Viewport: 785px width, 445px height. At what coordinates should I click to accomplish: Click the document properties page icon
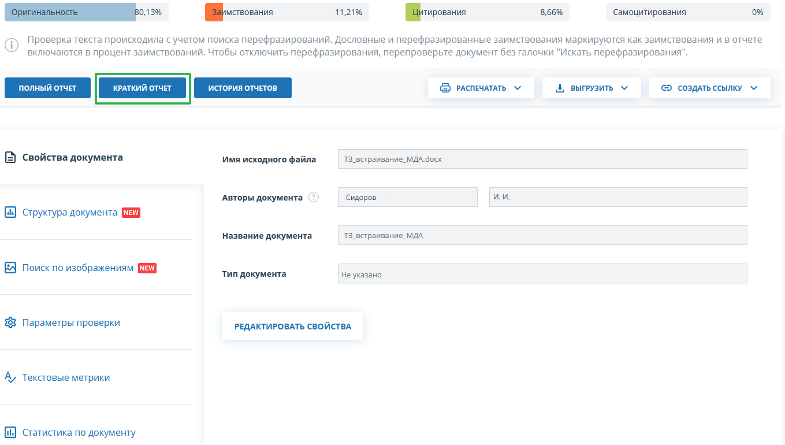pyautogui.click(x=10, y=157)
